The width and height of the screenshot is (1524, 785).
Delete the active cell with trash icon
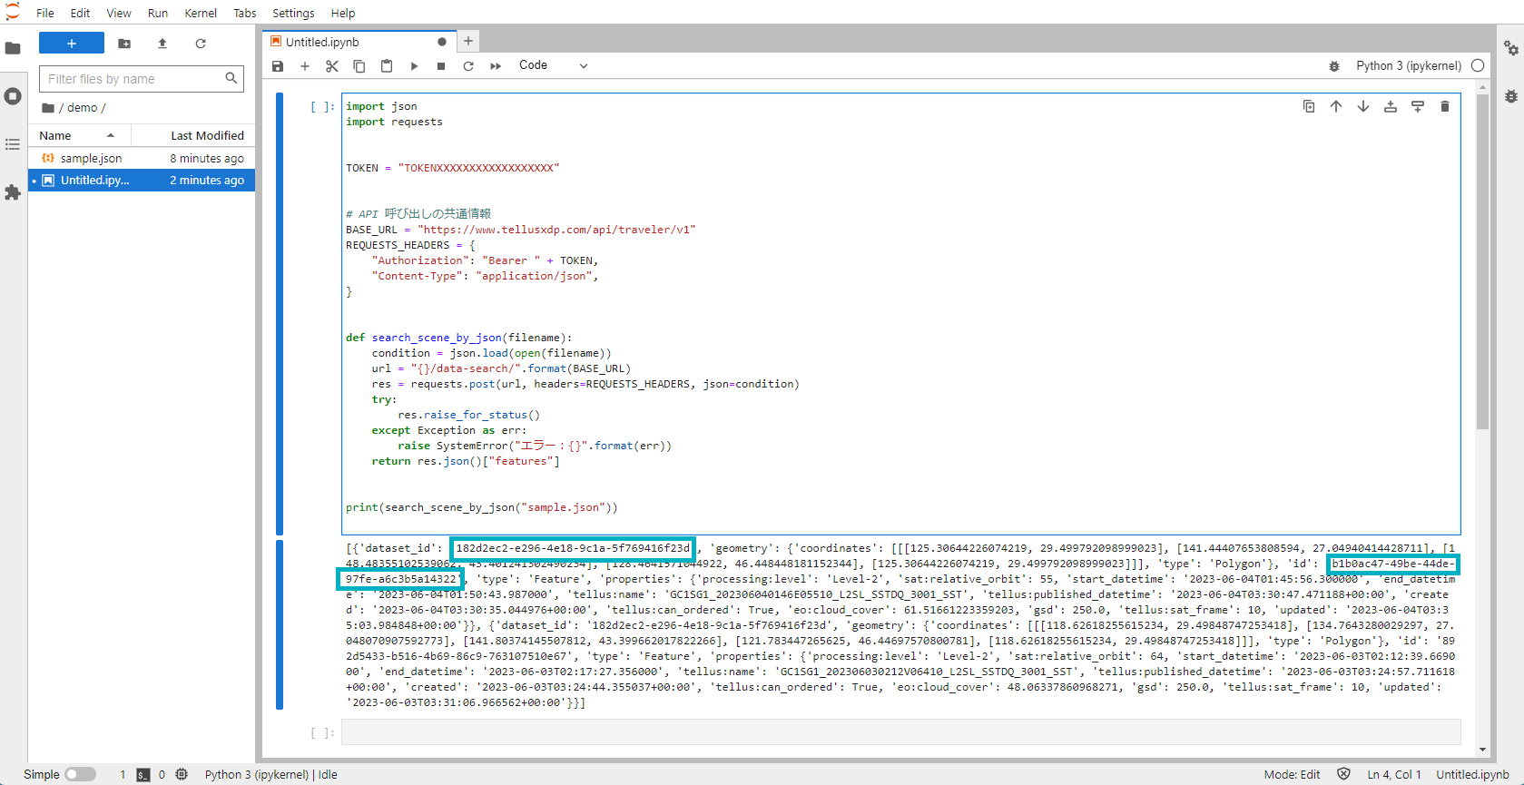coord(1445,106)
